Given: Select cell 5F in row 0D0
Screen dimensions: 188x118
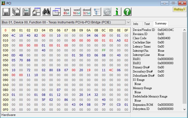Looking at the screenshot, I should pyautogui.click(x=44, y=100).
